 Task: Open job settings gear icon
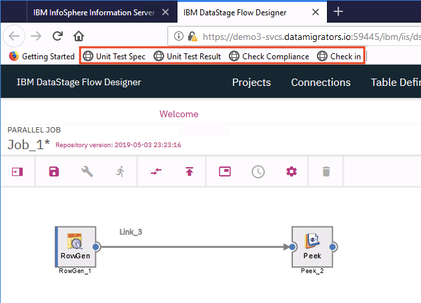[291, 172]
